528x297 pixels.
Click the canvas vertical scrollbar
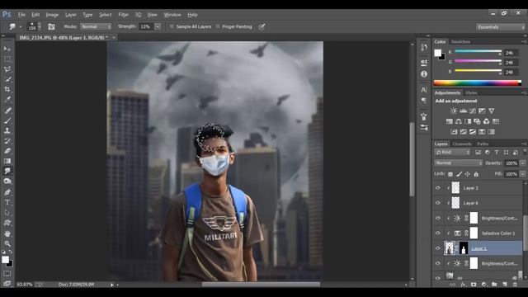pyautogui.click(x=412, y=160)
